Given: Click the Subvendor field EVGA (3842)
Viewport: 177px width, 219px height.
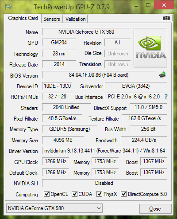Looking at the screenshot, I should click(136, 86).
